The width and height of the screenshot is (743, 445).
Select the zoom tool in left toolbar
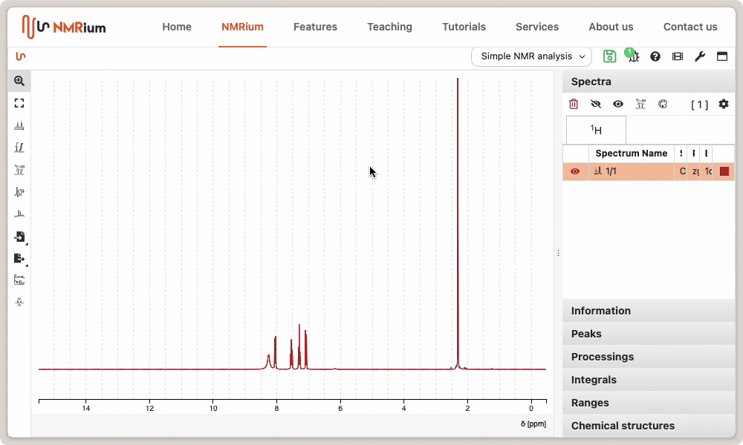click(x=19, y=81)
